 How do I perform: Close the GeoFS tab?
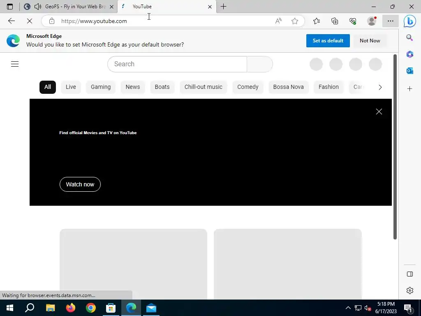point(111,7)
